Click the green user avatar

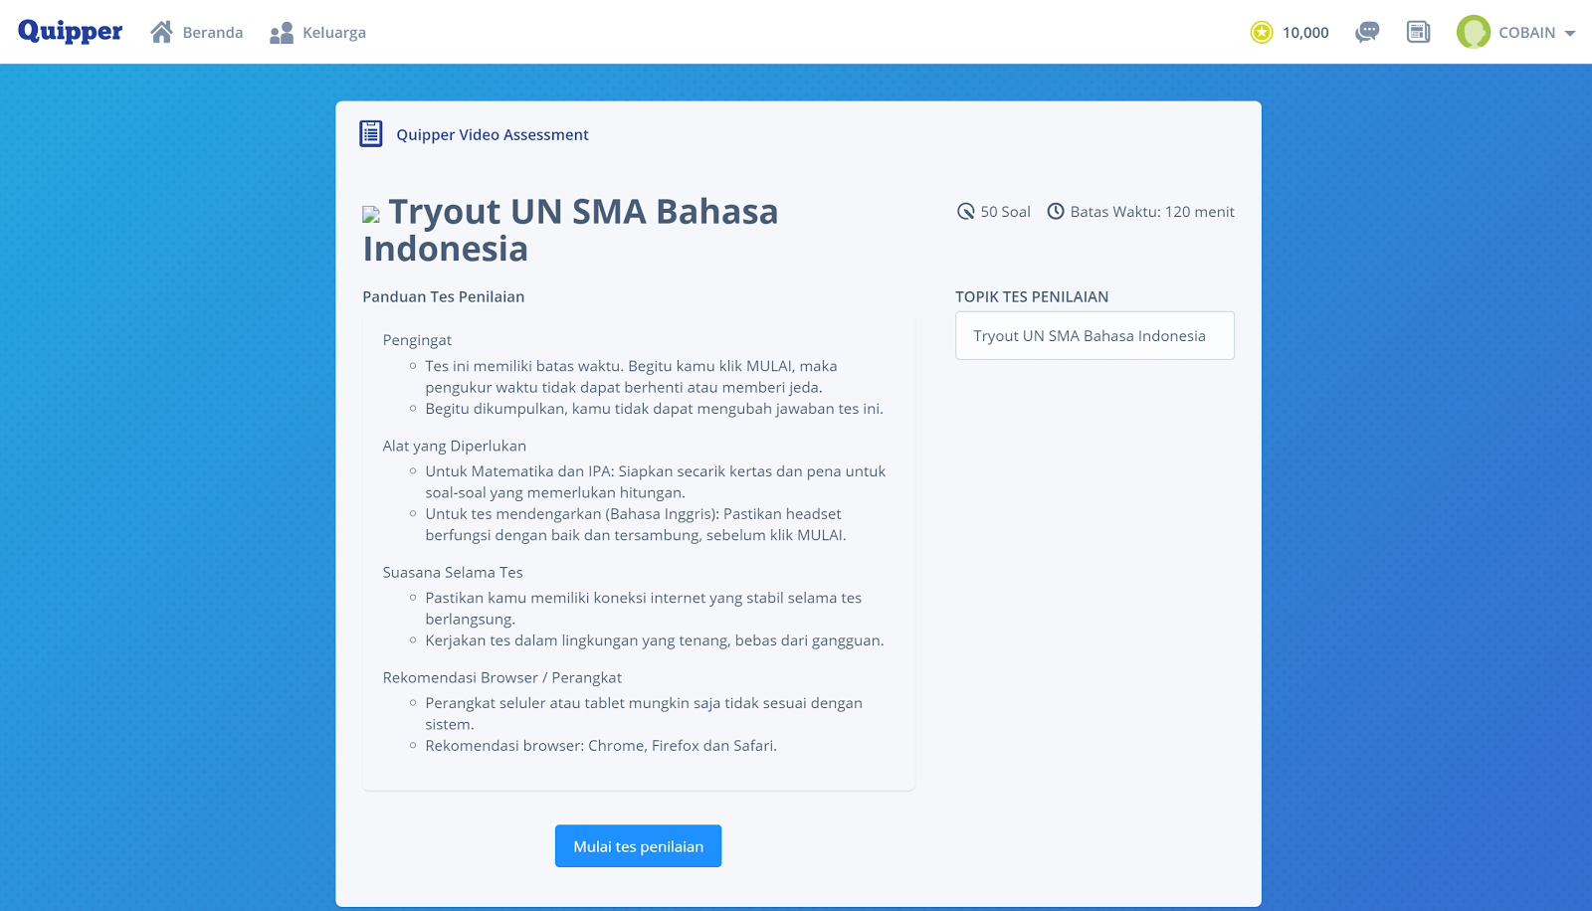coord(1473,32)
